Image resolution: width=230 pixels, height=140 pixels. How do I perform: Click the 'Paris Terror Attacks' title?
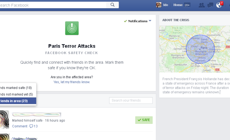72,46
